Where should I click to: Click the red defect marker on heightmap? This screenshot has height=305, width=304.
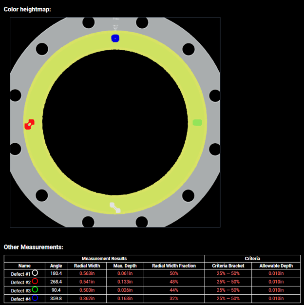click(29, 125)
